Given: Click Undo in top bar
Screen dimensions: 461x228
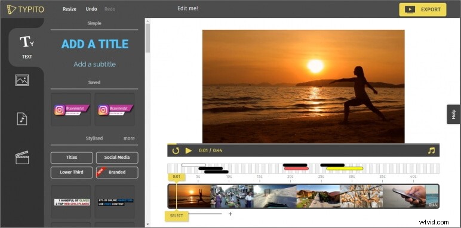Looking at the screenshot, I should (x=91, y=9).
